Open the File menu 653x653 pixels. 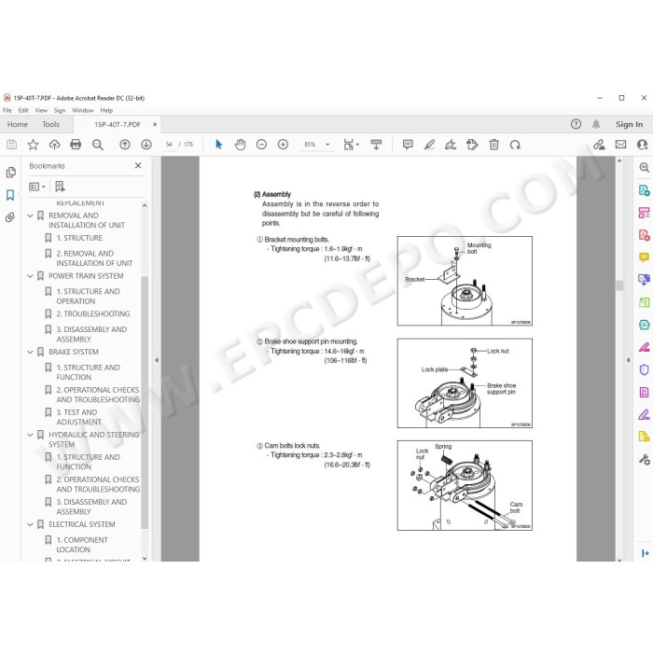[x=7, y=110]
